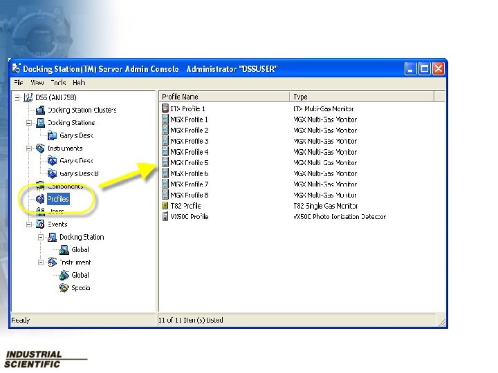The width and height of the screenshot is (498, 373).
Task: Click the MGX Profile 5 icon
Action: [165, 162]
